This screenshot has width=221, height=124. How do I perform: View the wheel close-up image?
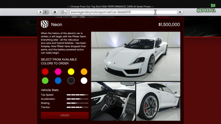(158, 101)
